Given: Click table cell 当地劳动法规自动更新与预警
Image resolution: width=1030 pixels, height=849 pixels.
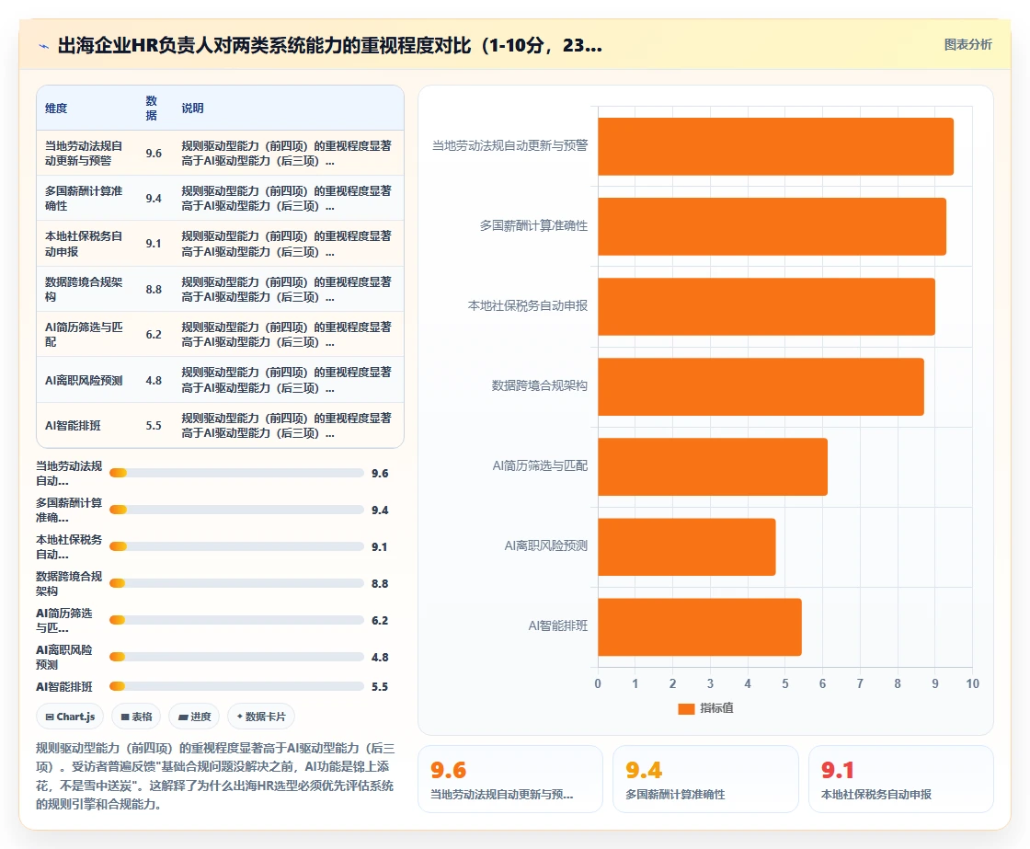Looking at the screenshot, I should [84, 153].
